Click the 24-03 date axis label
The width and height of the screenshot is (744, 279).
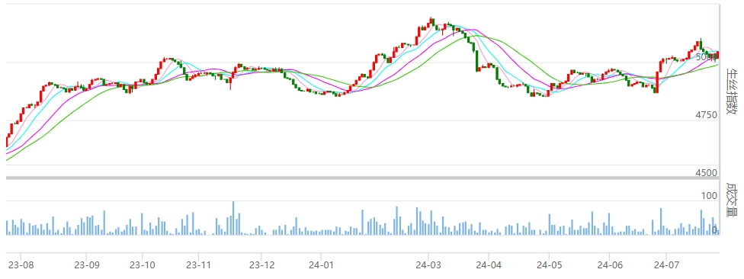pos(428,265)
